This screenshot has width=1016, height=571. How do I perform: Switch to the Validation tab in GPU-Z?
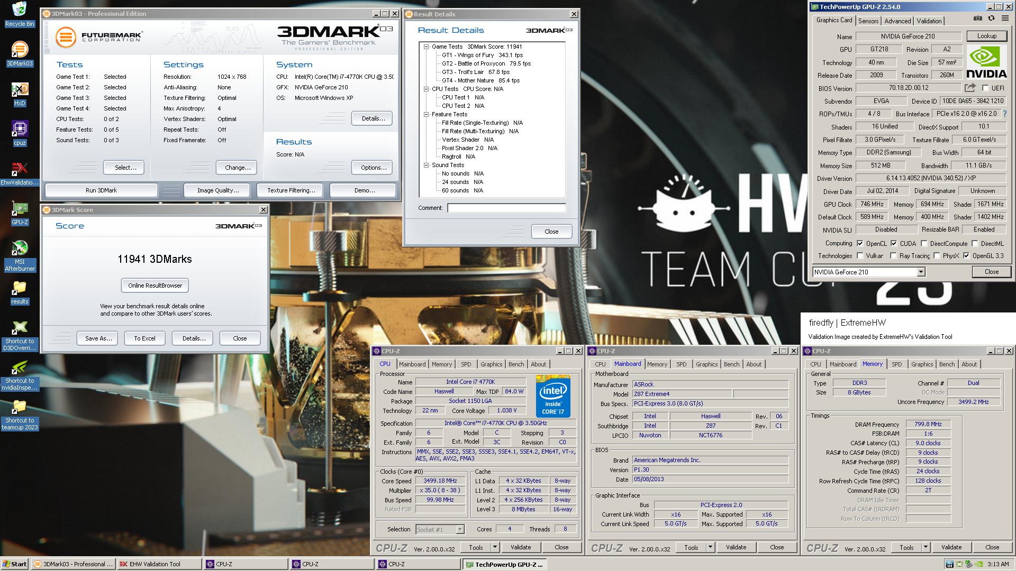point(929,21)
